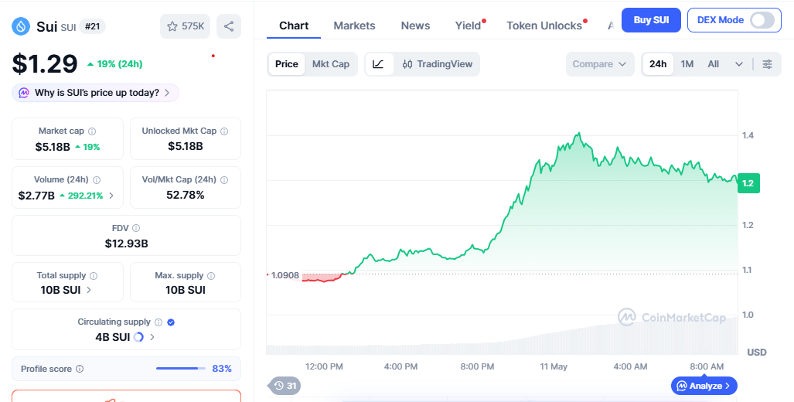Click info icon next to Volume (24h)
The height and width of the screenshot is (402, 794).
97,179
